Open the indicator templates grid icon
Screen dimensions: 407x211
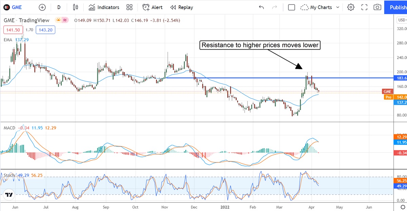(x=129, y=7)
